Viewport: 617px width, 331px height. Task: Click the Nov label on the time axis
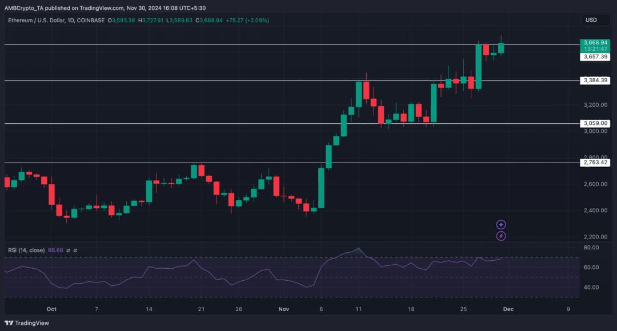(284, 309)
